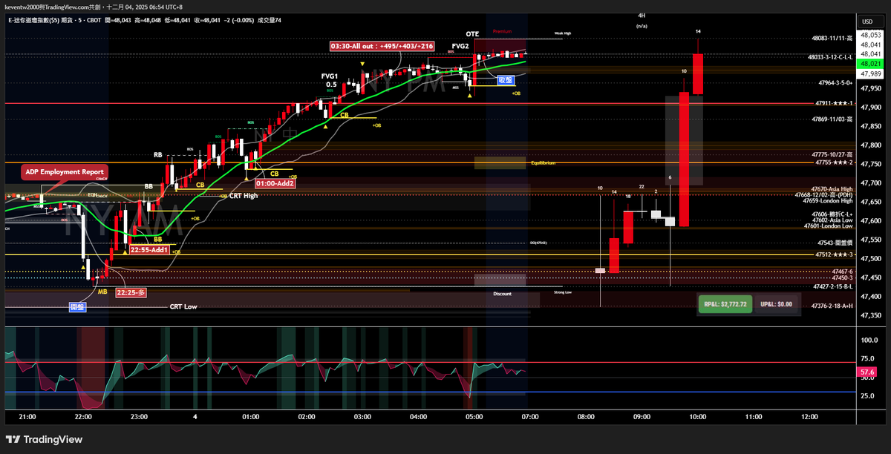Click the CRT High label
Image resolution: width=891 pixels, height=454 pixels.
pyautogui.click(x=244, y=196)
